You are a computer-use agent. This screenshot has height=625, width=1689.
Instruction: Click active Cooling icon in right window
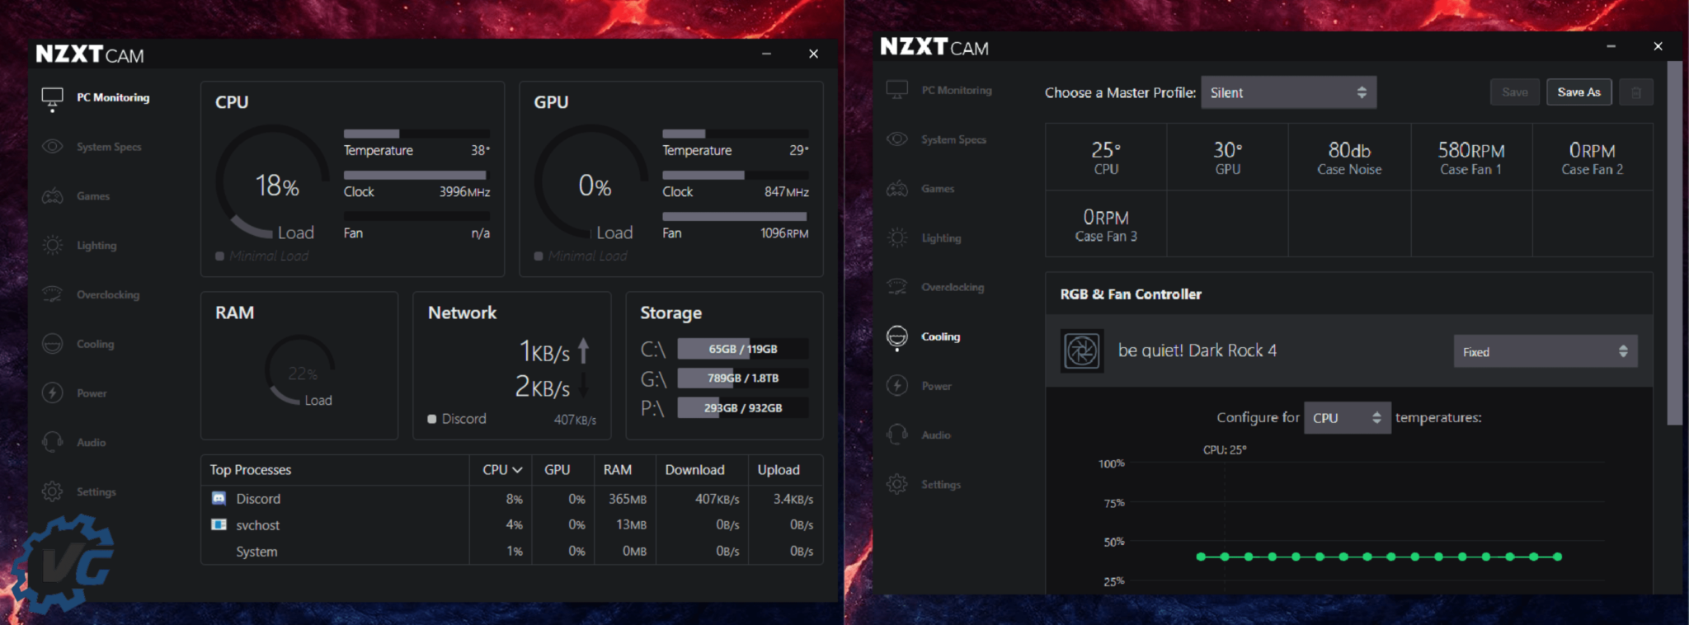coord(896,336)
